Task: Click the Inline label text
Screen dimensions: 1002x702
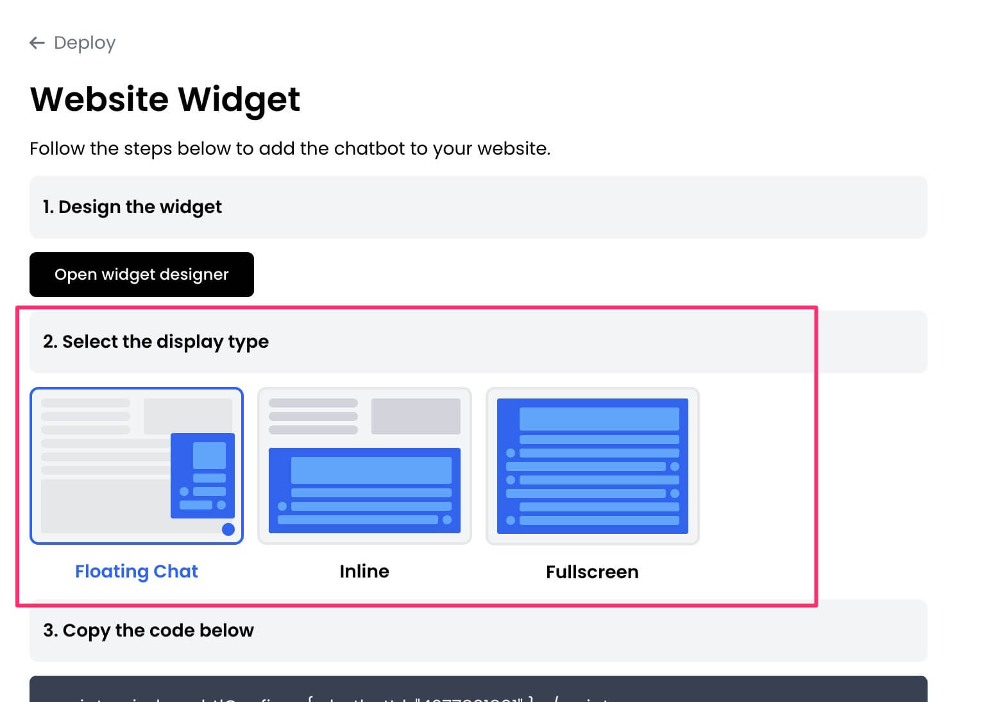Action: point(364,571)
